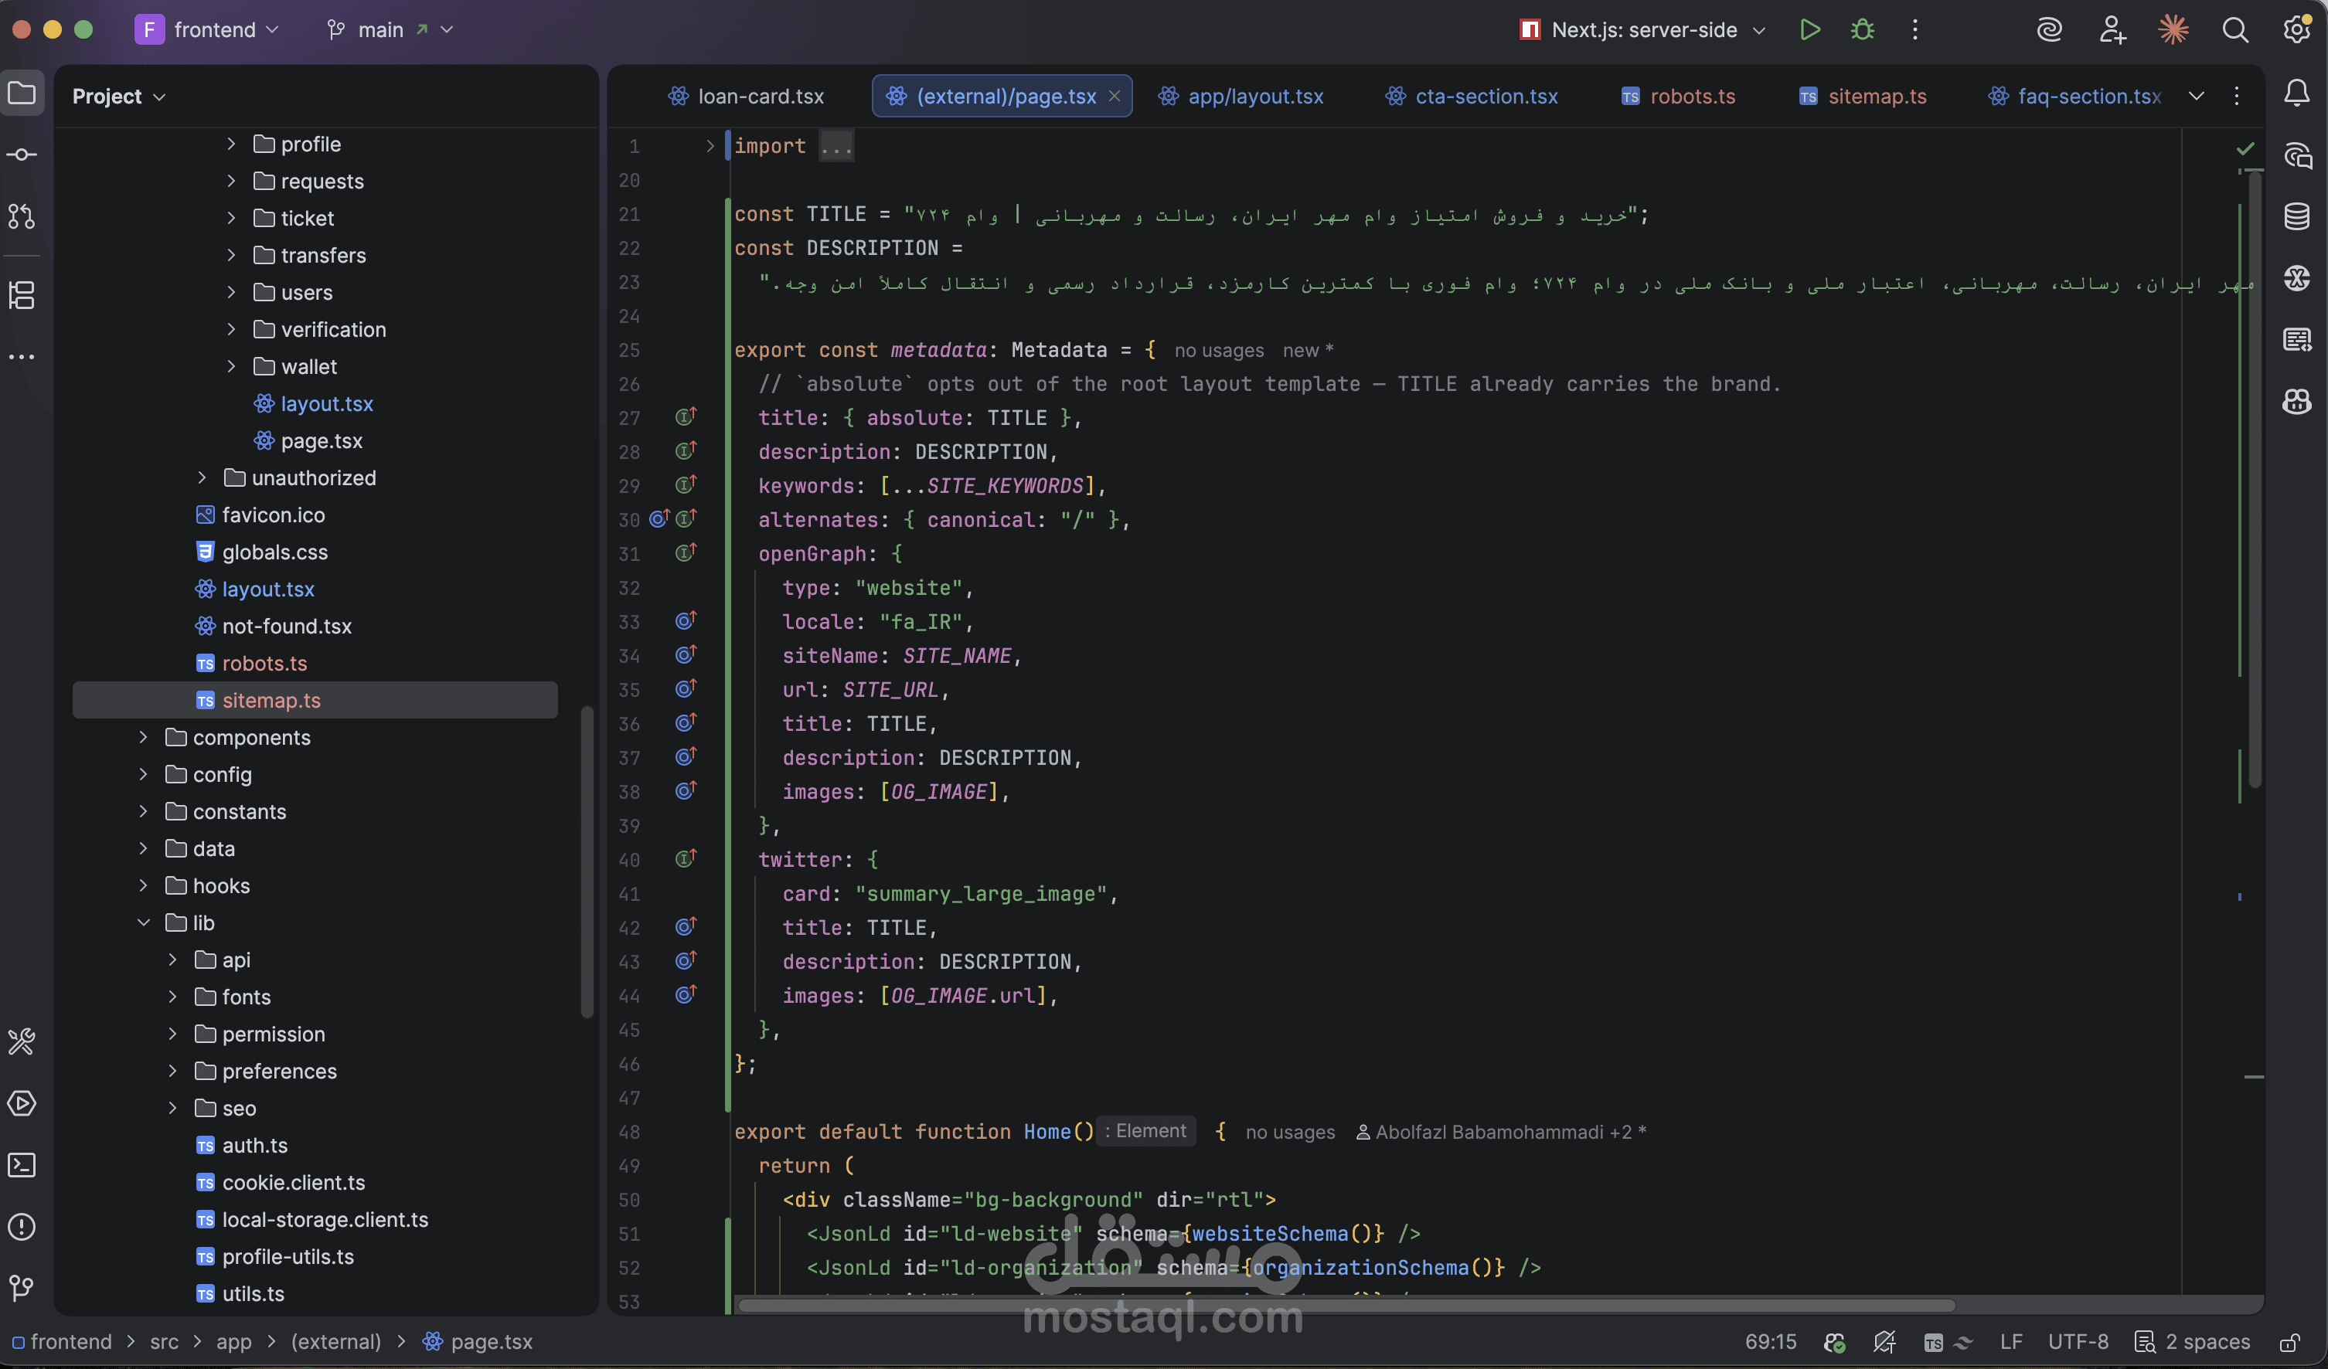2328x1369 pixels.
Task: Run the Next.js server-side configuration
Action: (x=1809, y=29)
